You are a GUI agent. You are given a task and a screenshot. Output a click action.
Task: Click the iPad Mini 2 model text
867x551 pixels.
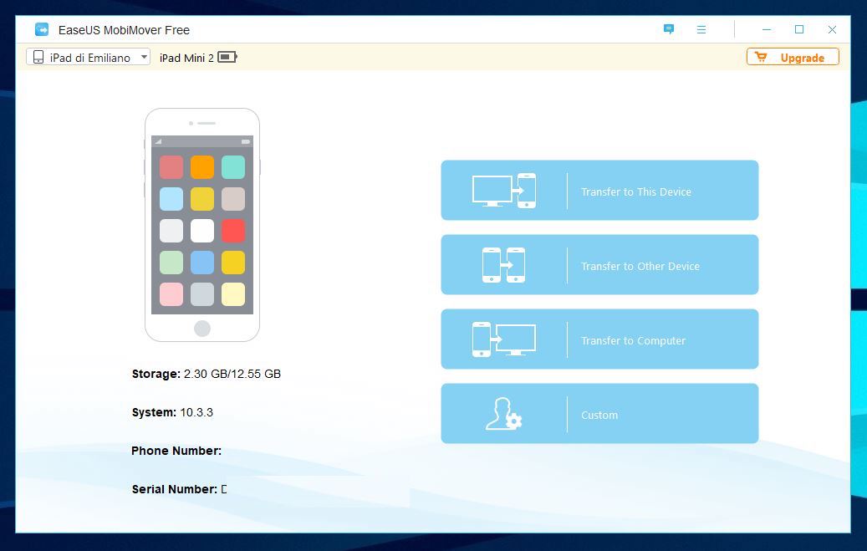[186, 58]
